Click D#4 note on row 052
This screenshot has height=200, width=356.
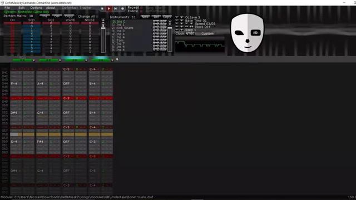pyautogui.click(x=14, y=113)
